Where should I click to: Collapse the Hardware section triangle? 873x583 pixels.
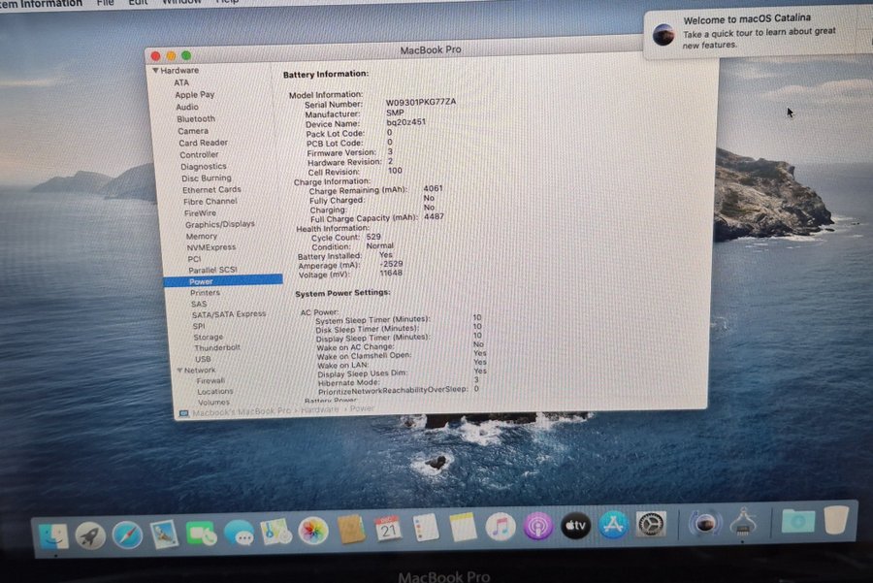point(154,71)
